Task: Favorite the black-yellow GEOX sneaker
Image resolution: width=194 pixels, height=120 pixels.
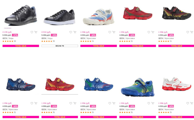Action: tap(188, 32)
